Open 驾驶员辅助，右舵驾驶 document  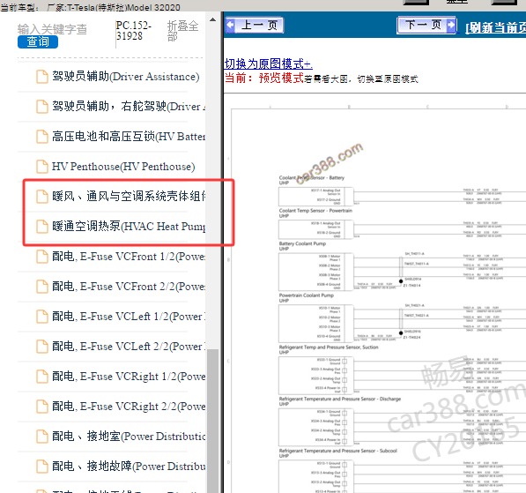(129, 107)
